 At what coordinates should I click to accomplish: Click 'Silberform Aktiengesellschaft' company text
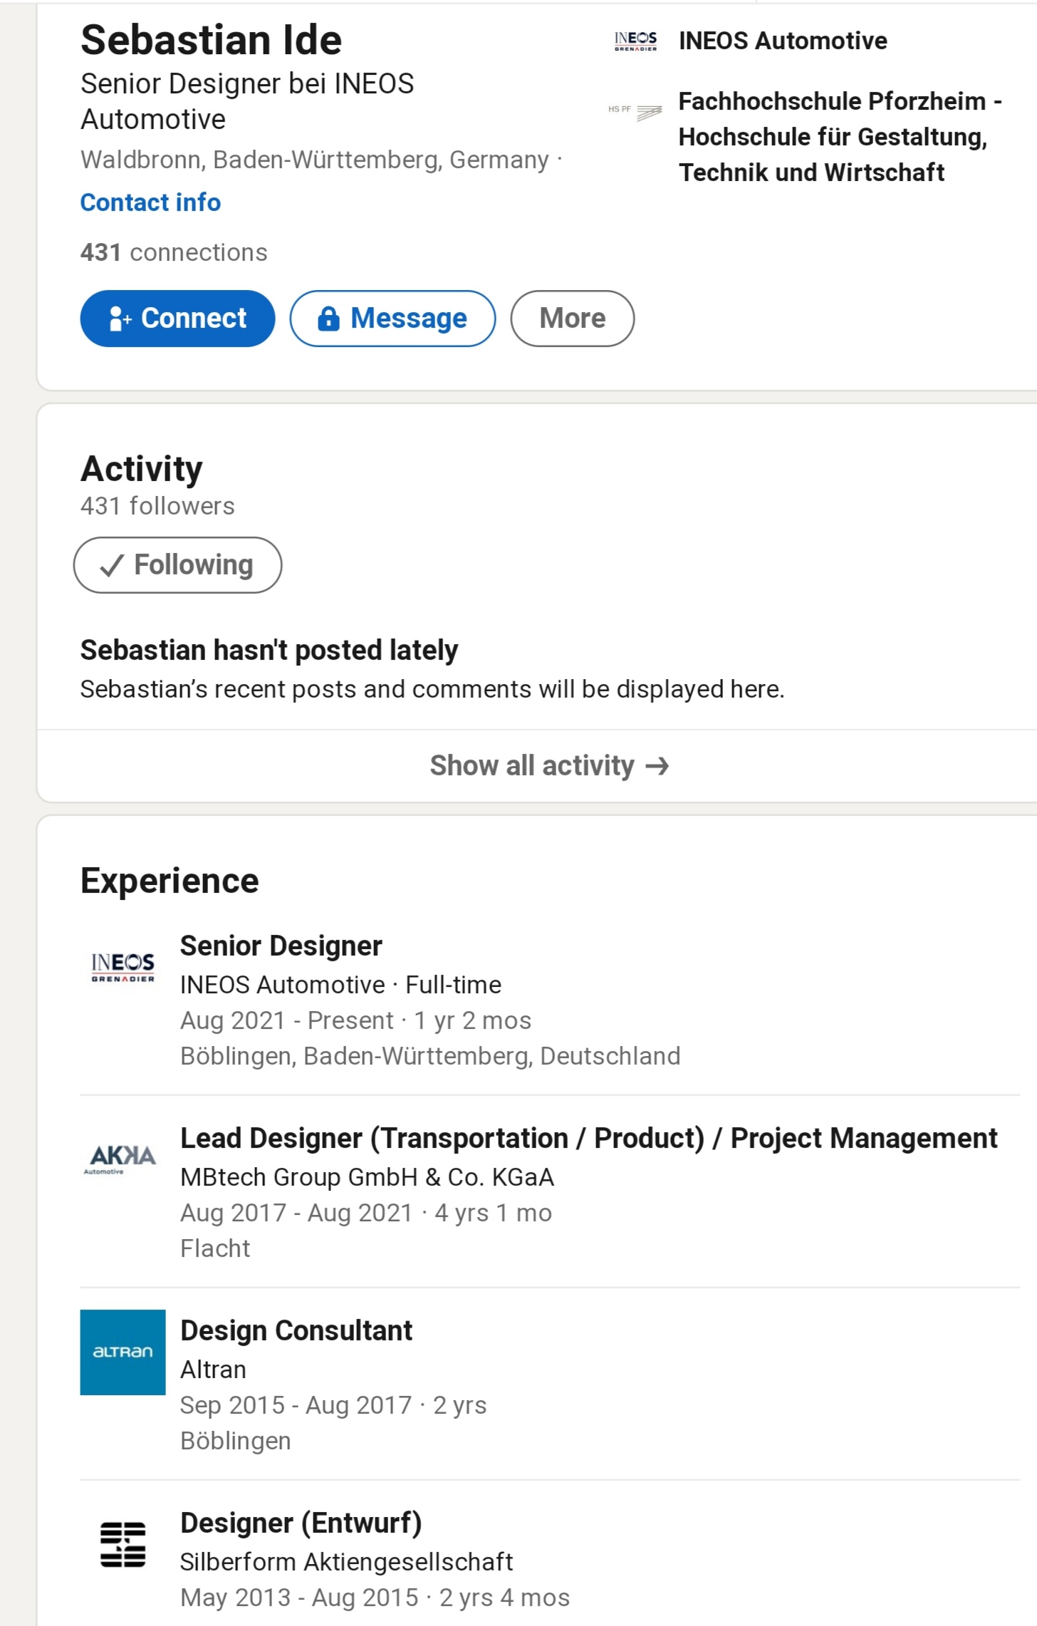(346, 1562)
